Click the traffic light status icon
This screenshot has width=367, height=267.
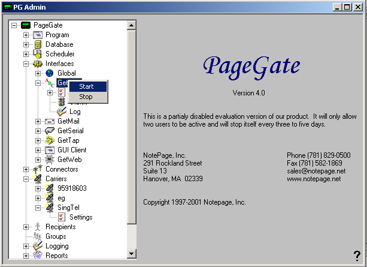point(62,102)
